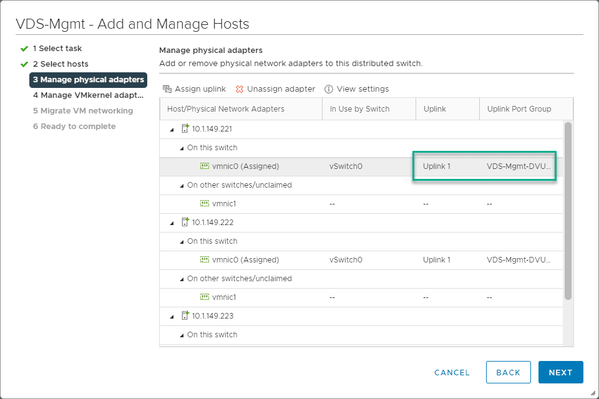The width and height of the screenshot is (599, 399).
Task: Cancel the Add and Manage Hosts wizard
Action: point(452,372)
